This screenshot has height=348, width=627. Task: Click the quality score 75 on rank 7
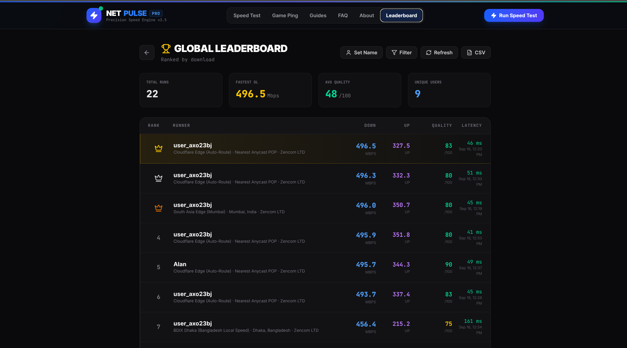[x=448, y=324]
